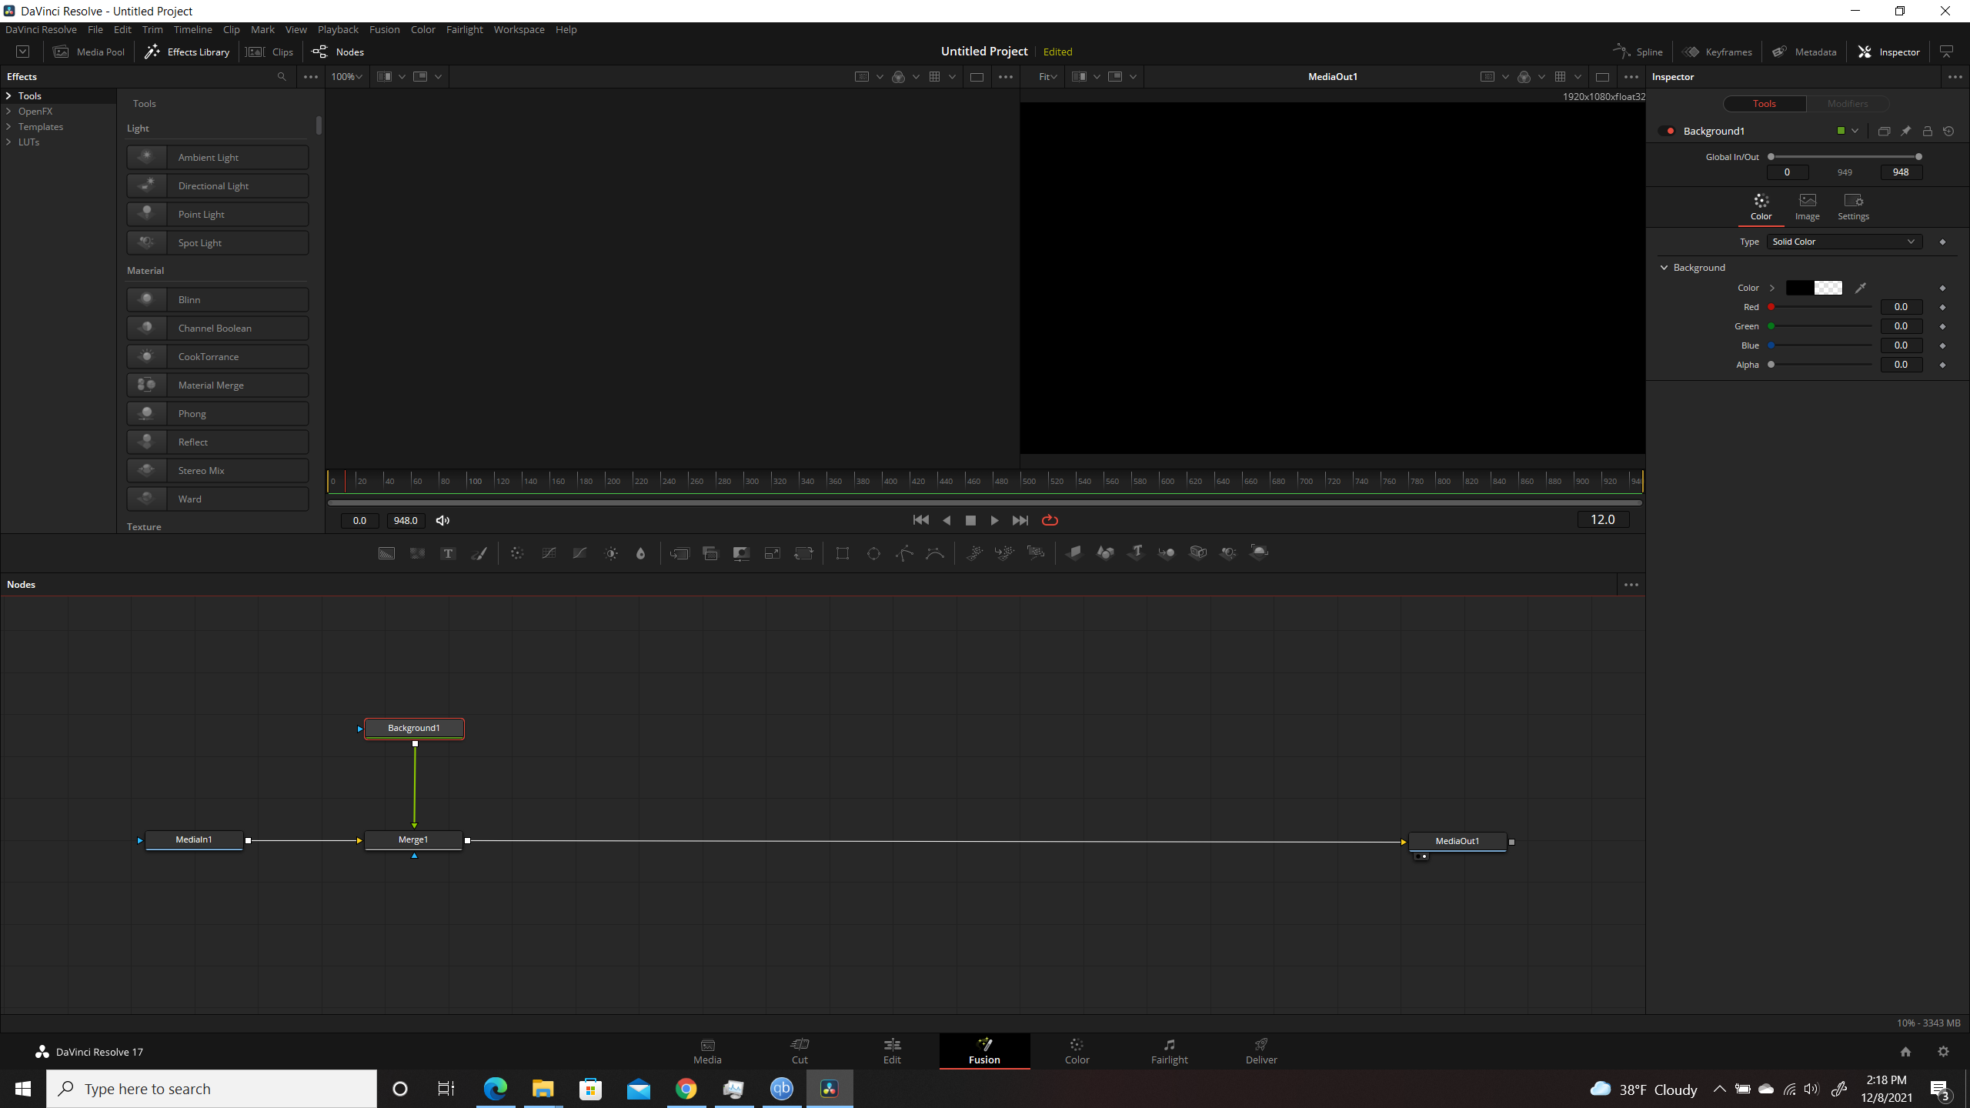This screenshot has width=1970, height=1108.
Task: Add a Text+ node from the toolbar
Action: point(448,553)
